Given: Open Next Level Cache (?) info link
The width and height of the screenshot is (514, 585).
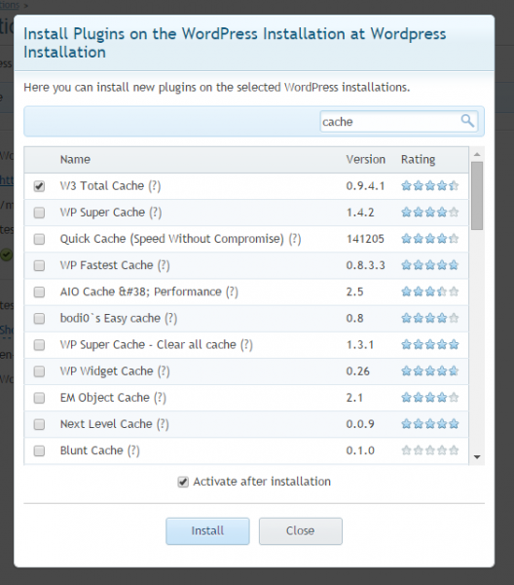Looking at the screenshot, I should coord(163,424).
